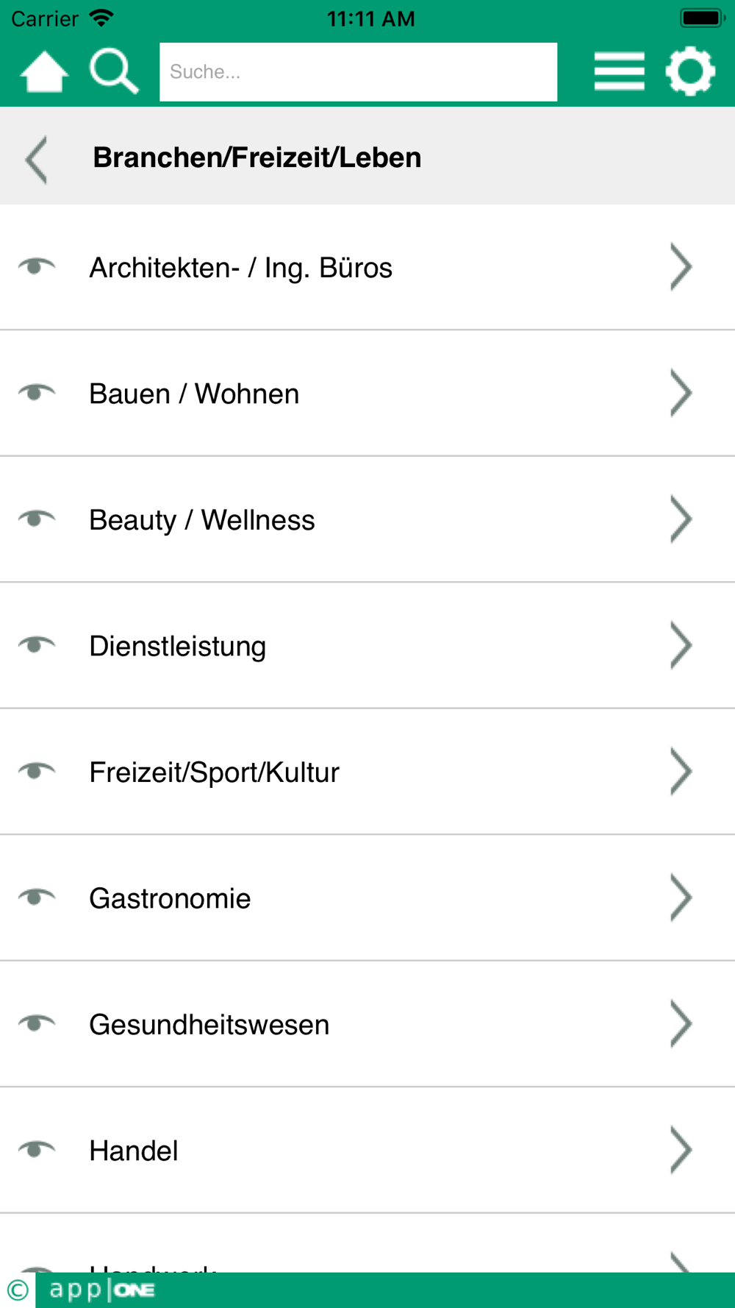Go back using the left arrow
Viewport: 735px width, 1308px height.
(36, 159)
